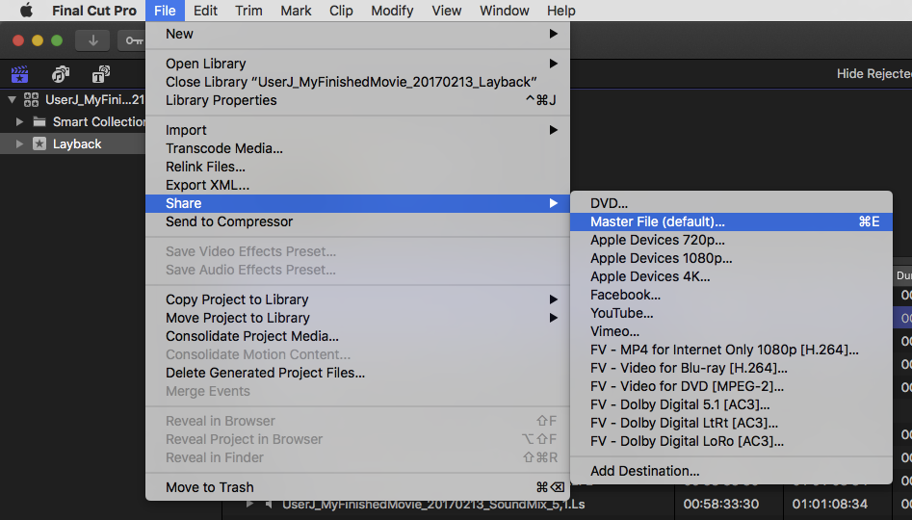Open the Modify menu
The width and height of the screenshot is (912, 520).
tap(392, 11)
